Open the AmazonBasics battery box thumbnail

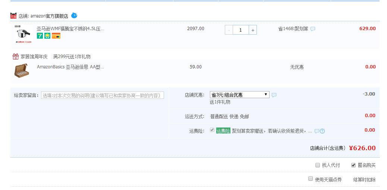coord(21,71)
